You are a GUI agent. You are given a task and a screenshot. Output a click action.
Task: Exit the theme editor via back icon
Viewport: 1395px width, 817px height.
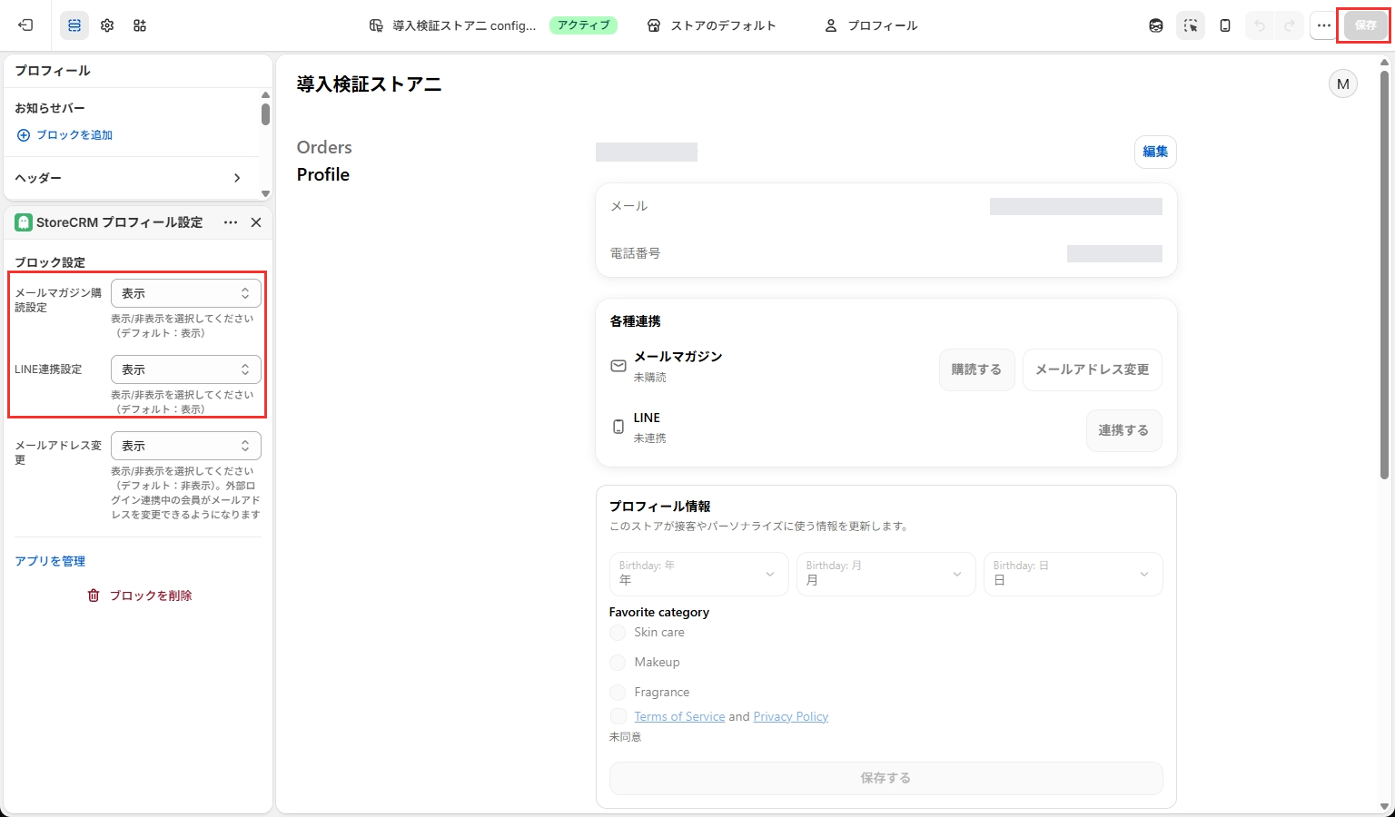[25, 25]
